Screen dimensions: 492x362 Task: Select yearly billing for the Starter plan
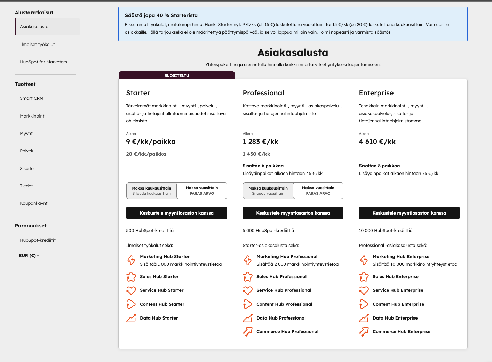click(202, 190)
